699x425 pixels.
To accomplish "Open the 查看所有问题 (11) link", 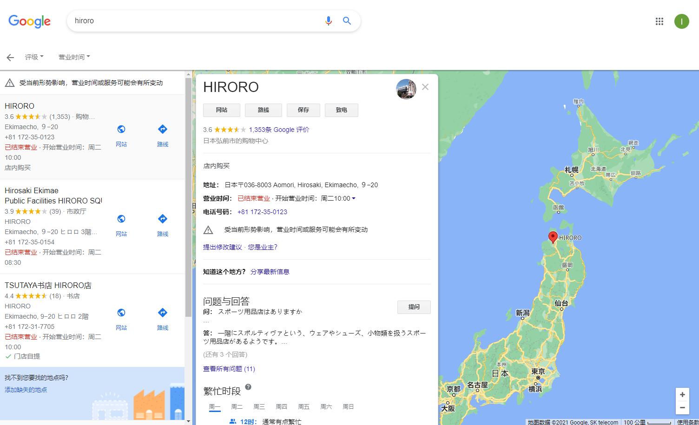I will pos(228,369).
